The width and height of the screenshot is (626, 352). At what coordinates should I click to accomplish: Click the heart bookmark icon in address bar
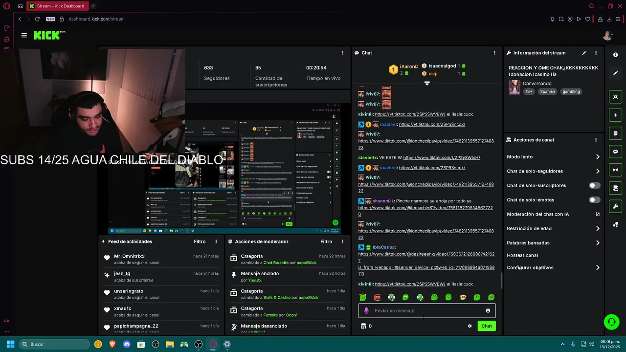click(587, 19)
